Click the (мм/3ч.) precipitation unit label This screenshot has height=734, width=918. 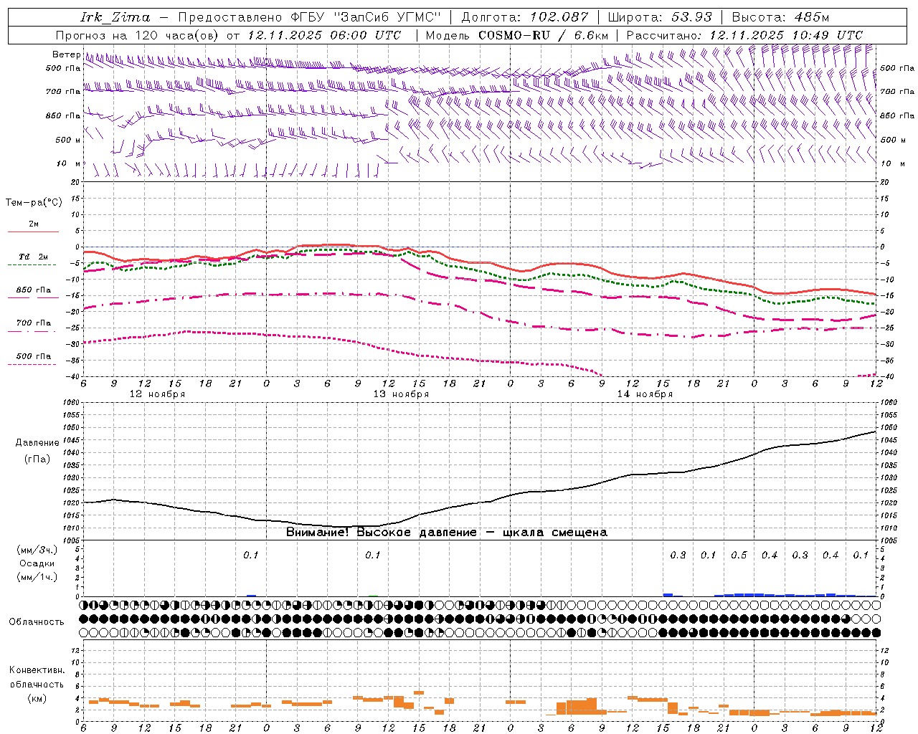pyautogui.click(x=37, y=550)
